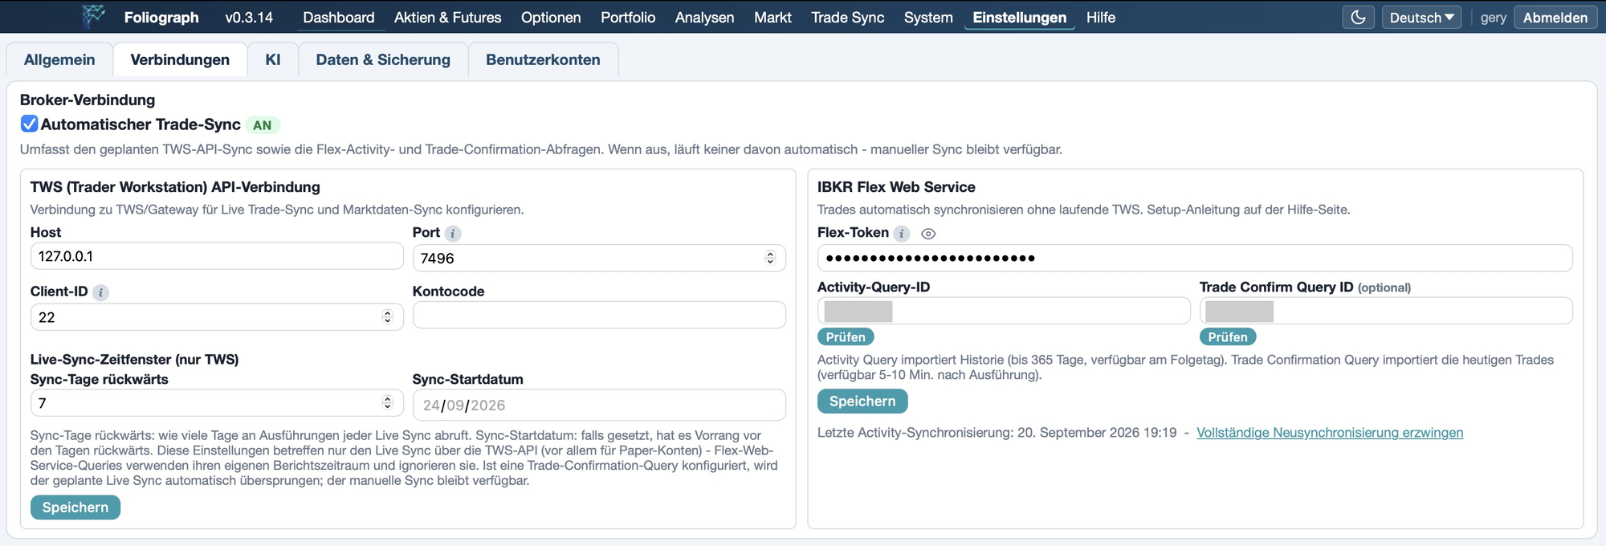Open the Optionen menu
This screenshot has height=546, width=1606.
tap(551, 17)
